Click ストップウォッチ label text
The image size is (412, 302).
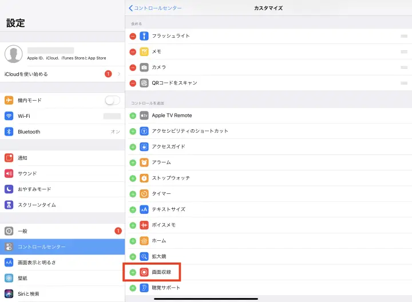click(171, 178)
